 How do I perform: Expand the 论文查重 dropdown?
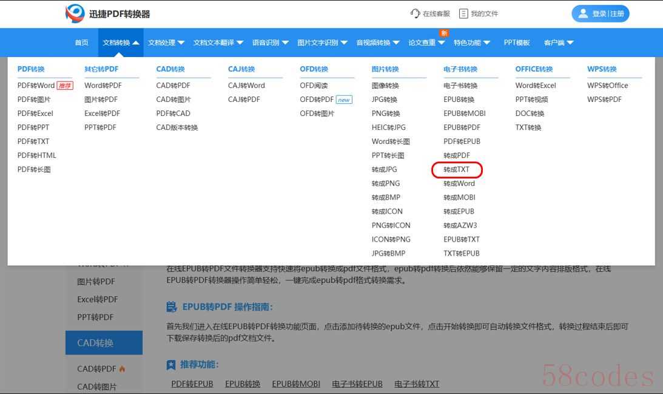pyautogui.click(x=426, y=42)
